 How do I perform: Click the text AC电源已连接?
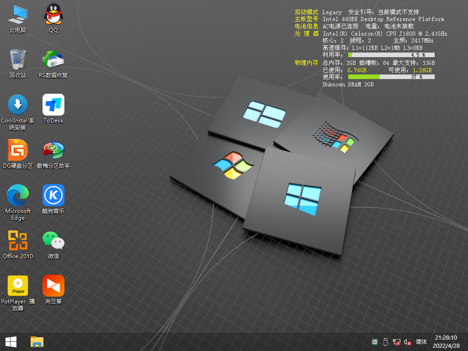coord(340,27)
